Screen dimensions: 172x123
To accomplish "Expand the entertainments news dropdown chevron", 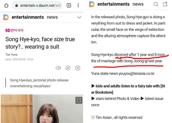I will 79,17.
